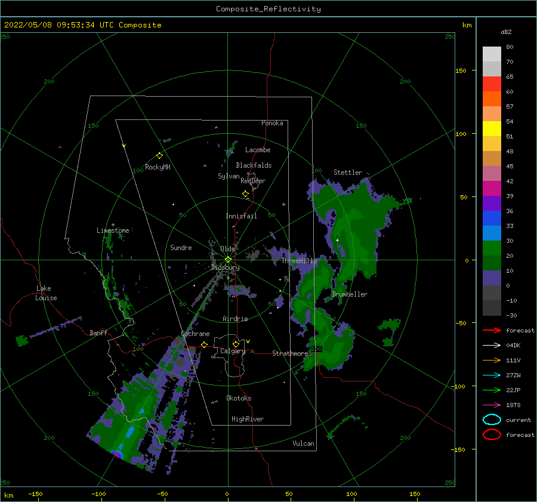Click the yellow diamond marker above Calgary label
This screenshot has width=537, height=502.
[236, 344]
